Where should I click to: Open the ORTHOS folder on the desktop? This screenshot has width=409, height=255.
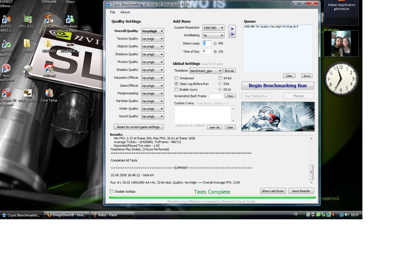pyautogui.click(x=49, y=46)
